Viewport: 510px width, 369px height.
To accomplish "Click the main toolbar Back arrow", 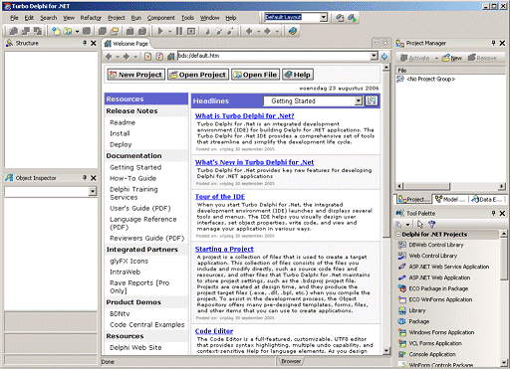I will [249, 31].
